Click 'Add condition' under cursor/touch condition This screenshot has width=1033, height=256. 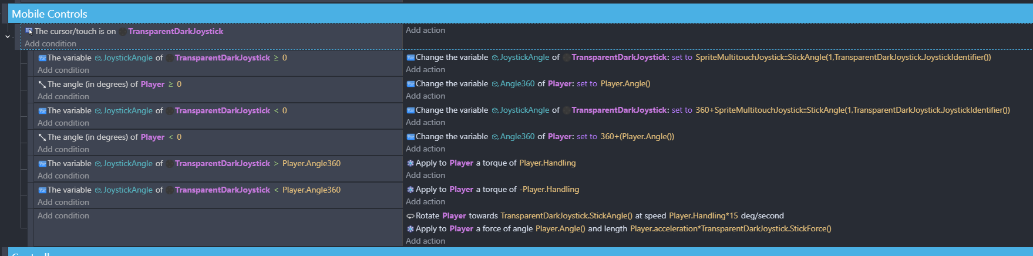pyautogui.click(x=51, y=44)
